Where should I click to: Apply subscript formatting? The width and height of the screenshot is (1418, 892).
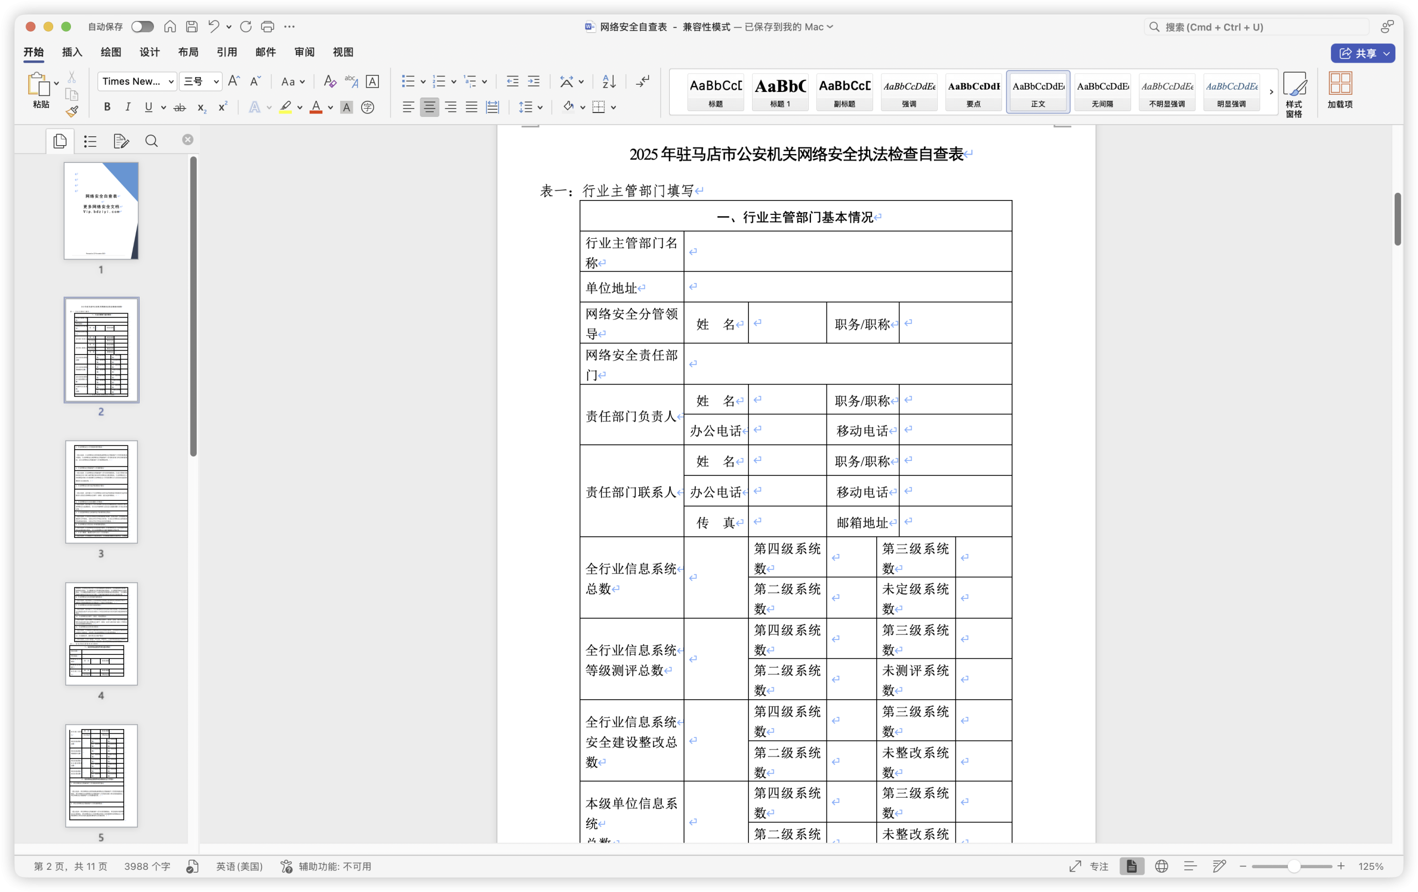pos(201,107)
